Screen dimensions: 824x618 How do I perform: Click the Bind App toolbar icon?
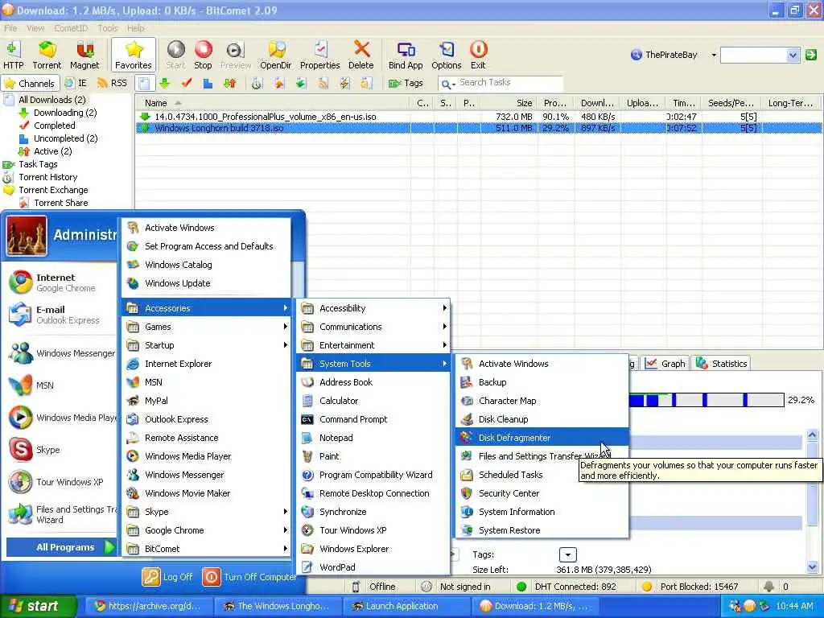pyautogui.click(x=406, y=55)
